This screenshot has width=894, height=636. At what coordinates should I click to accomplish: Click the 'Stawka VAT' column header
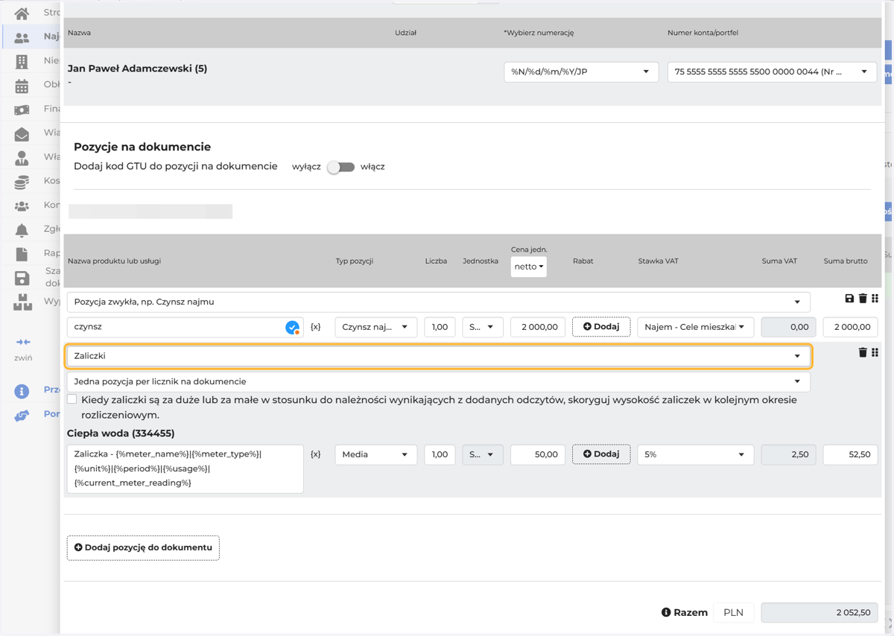(659, 261)
